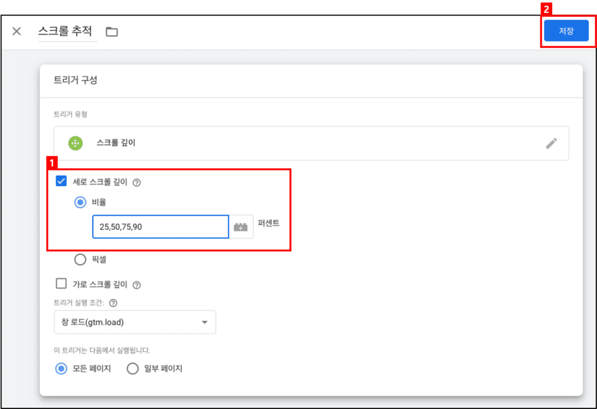
Task: Enable the 가로 스크롤 깊이 checkbox
Action: coord(61,283)
